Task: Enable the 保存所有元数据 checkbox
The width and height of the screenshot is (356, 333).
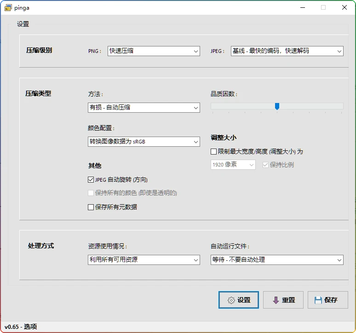Action: click(91, 207)
